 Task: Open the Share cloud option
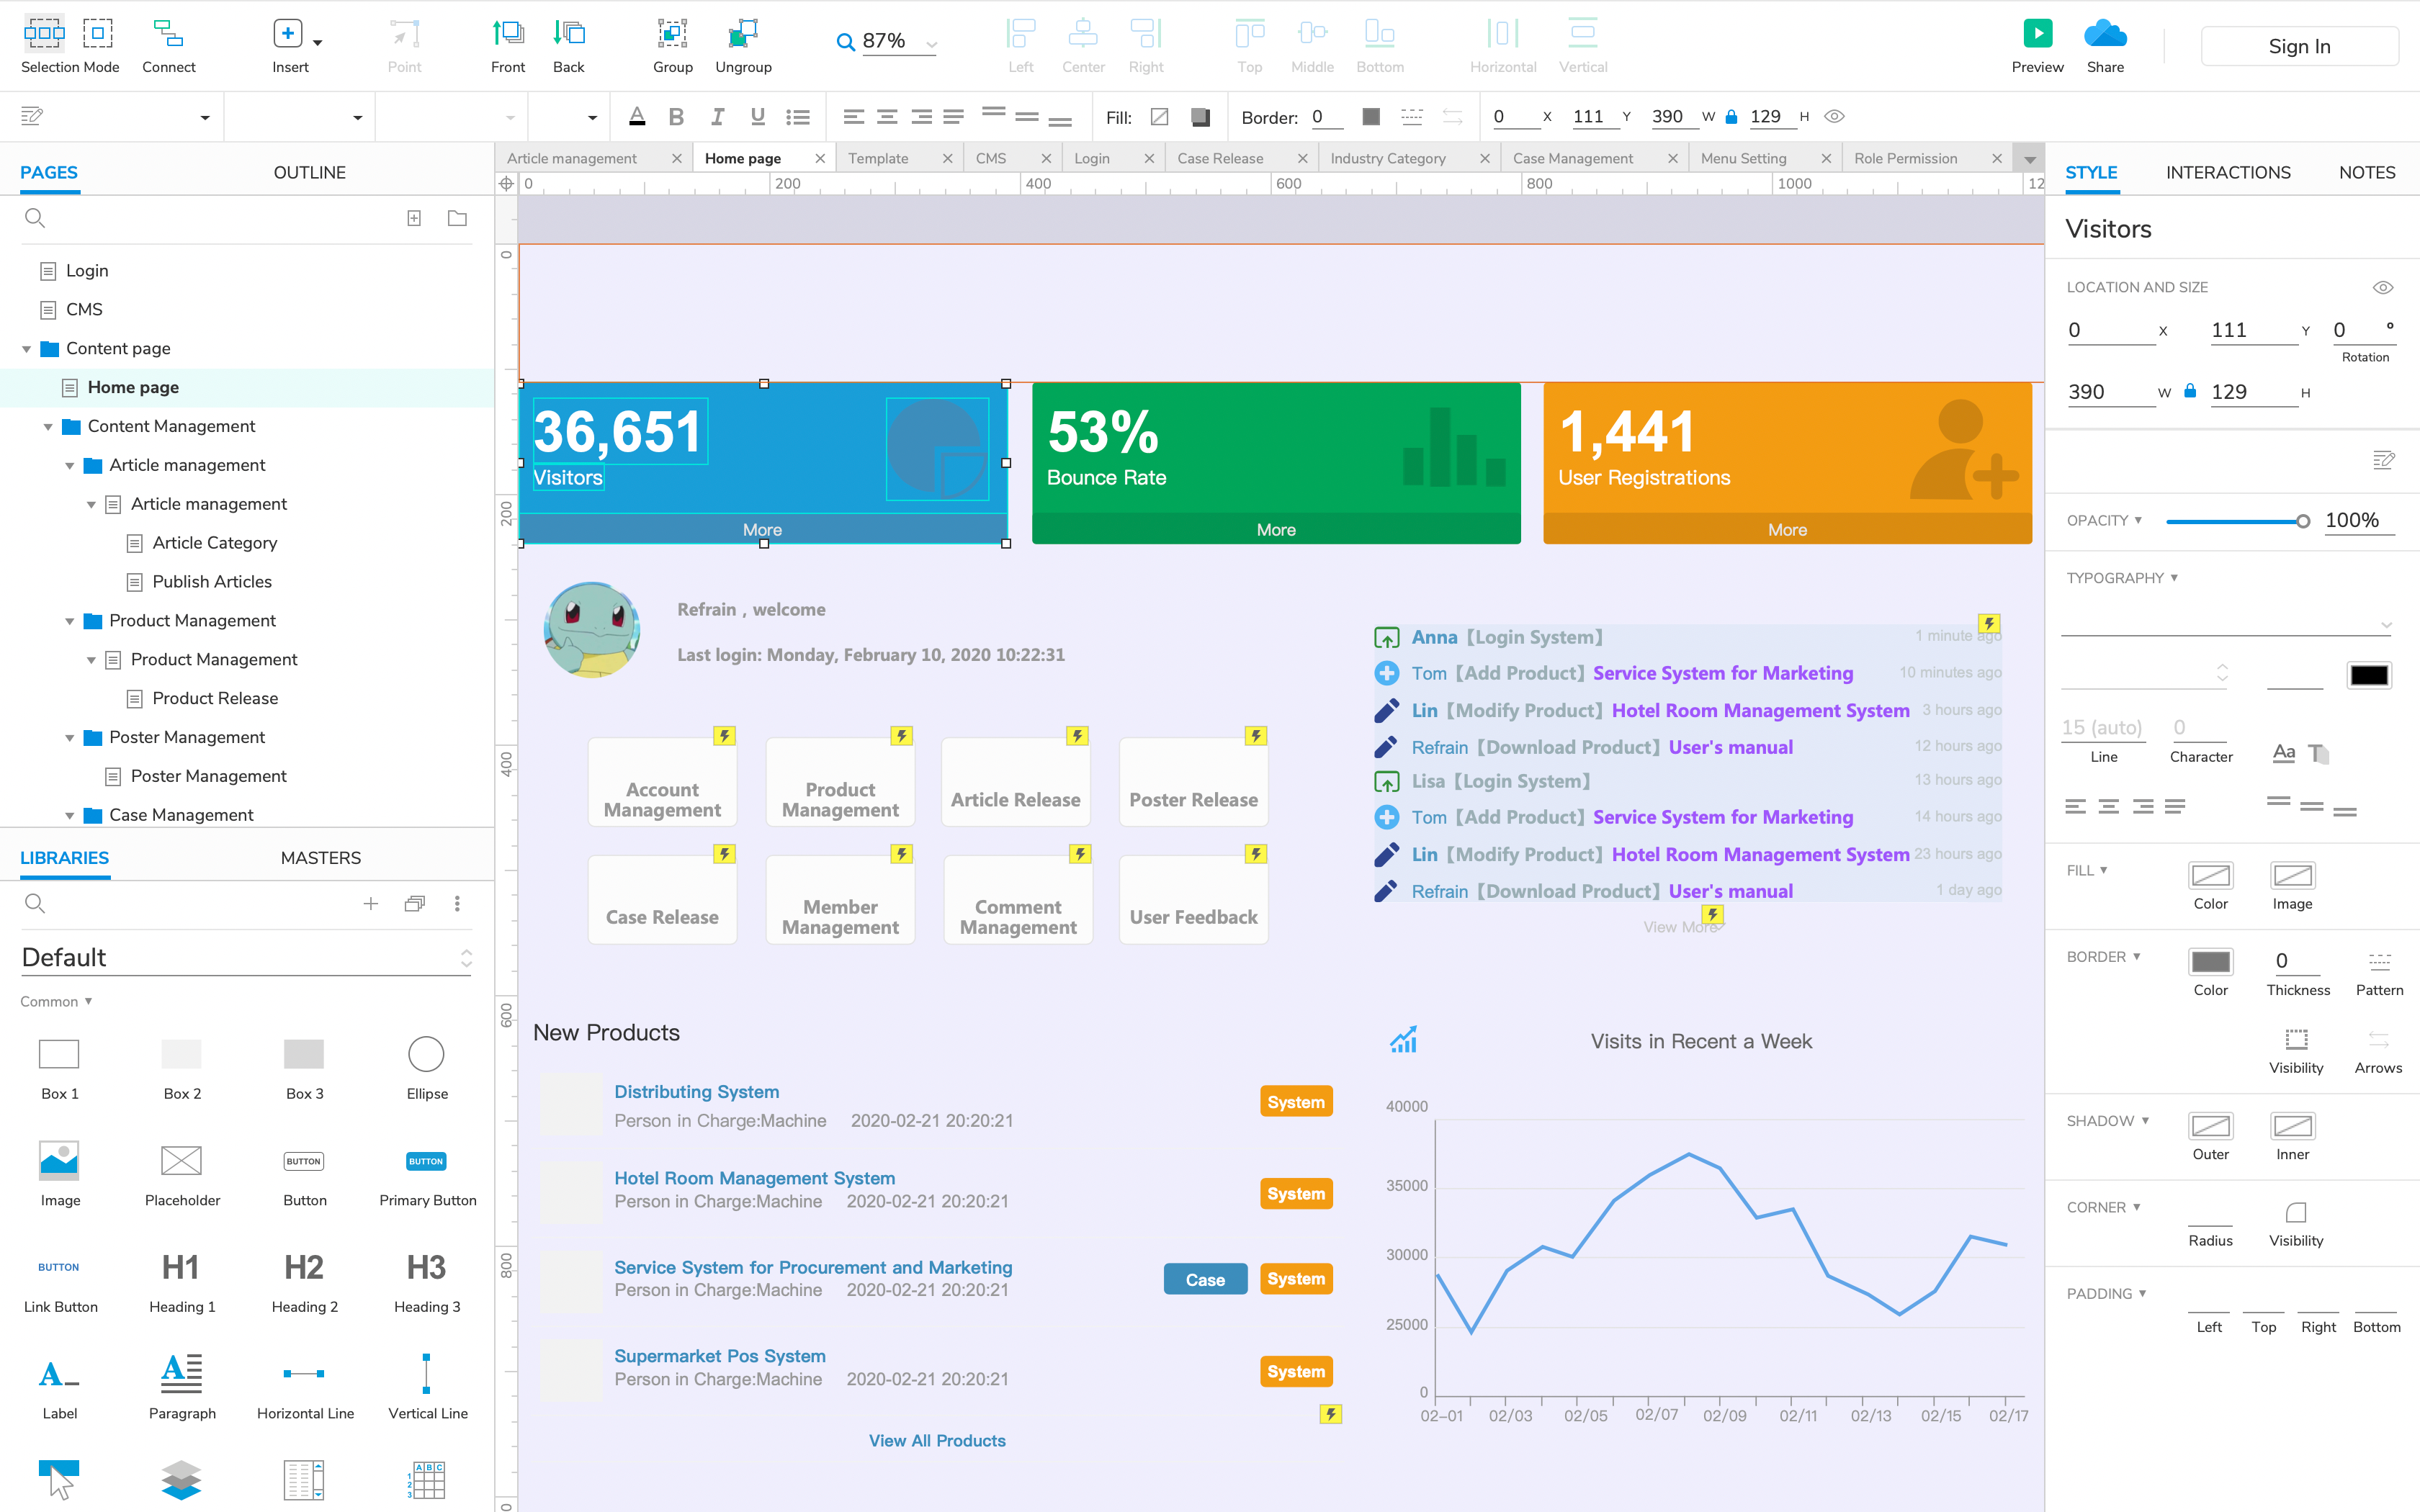click(x=2105, y=46)
